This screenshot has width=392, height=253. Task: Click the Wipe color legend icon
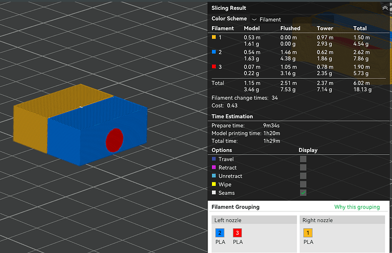(214, 184)
